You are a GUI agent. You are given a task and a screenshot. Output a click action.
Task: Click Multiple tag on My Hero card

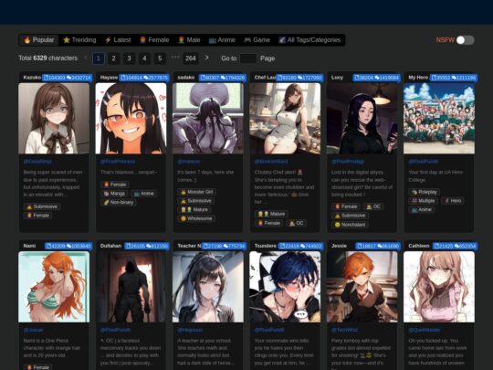424,201
